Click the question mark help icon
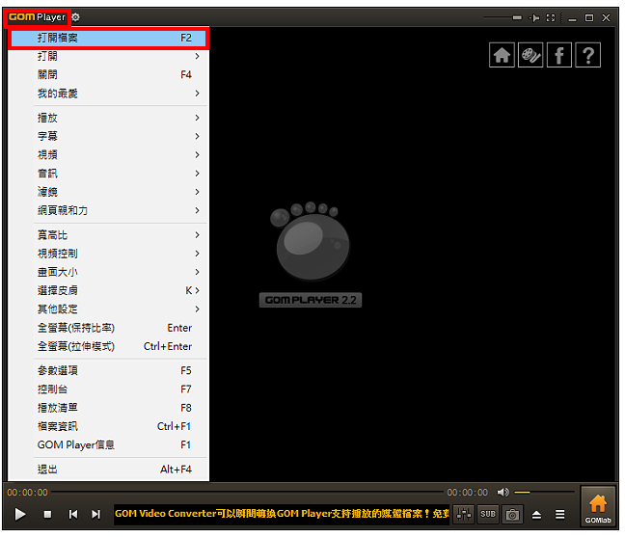This screenshot has height=537, width=625. (x=588, y=55)
